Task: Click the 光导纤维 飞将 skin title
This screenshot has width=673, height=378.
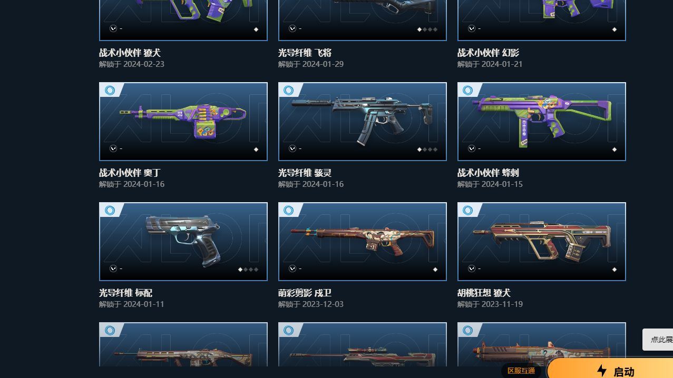Action: coord(305,53)
